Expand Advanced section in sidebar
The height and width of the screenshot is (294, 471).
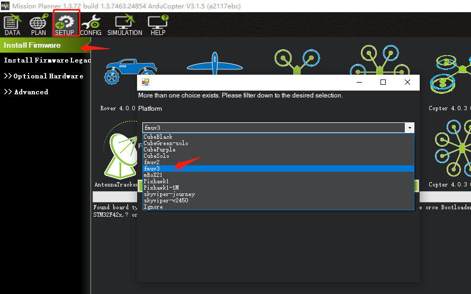(x=26, y=92)
